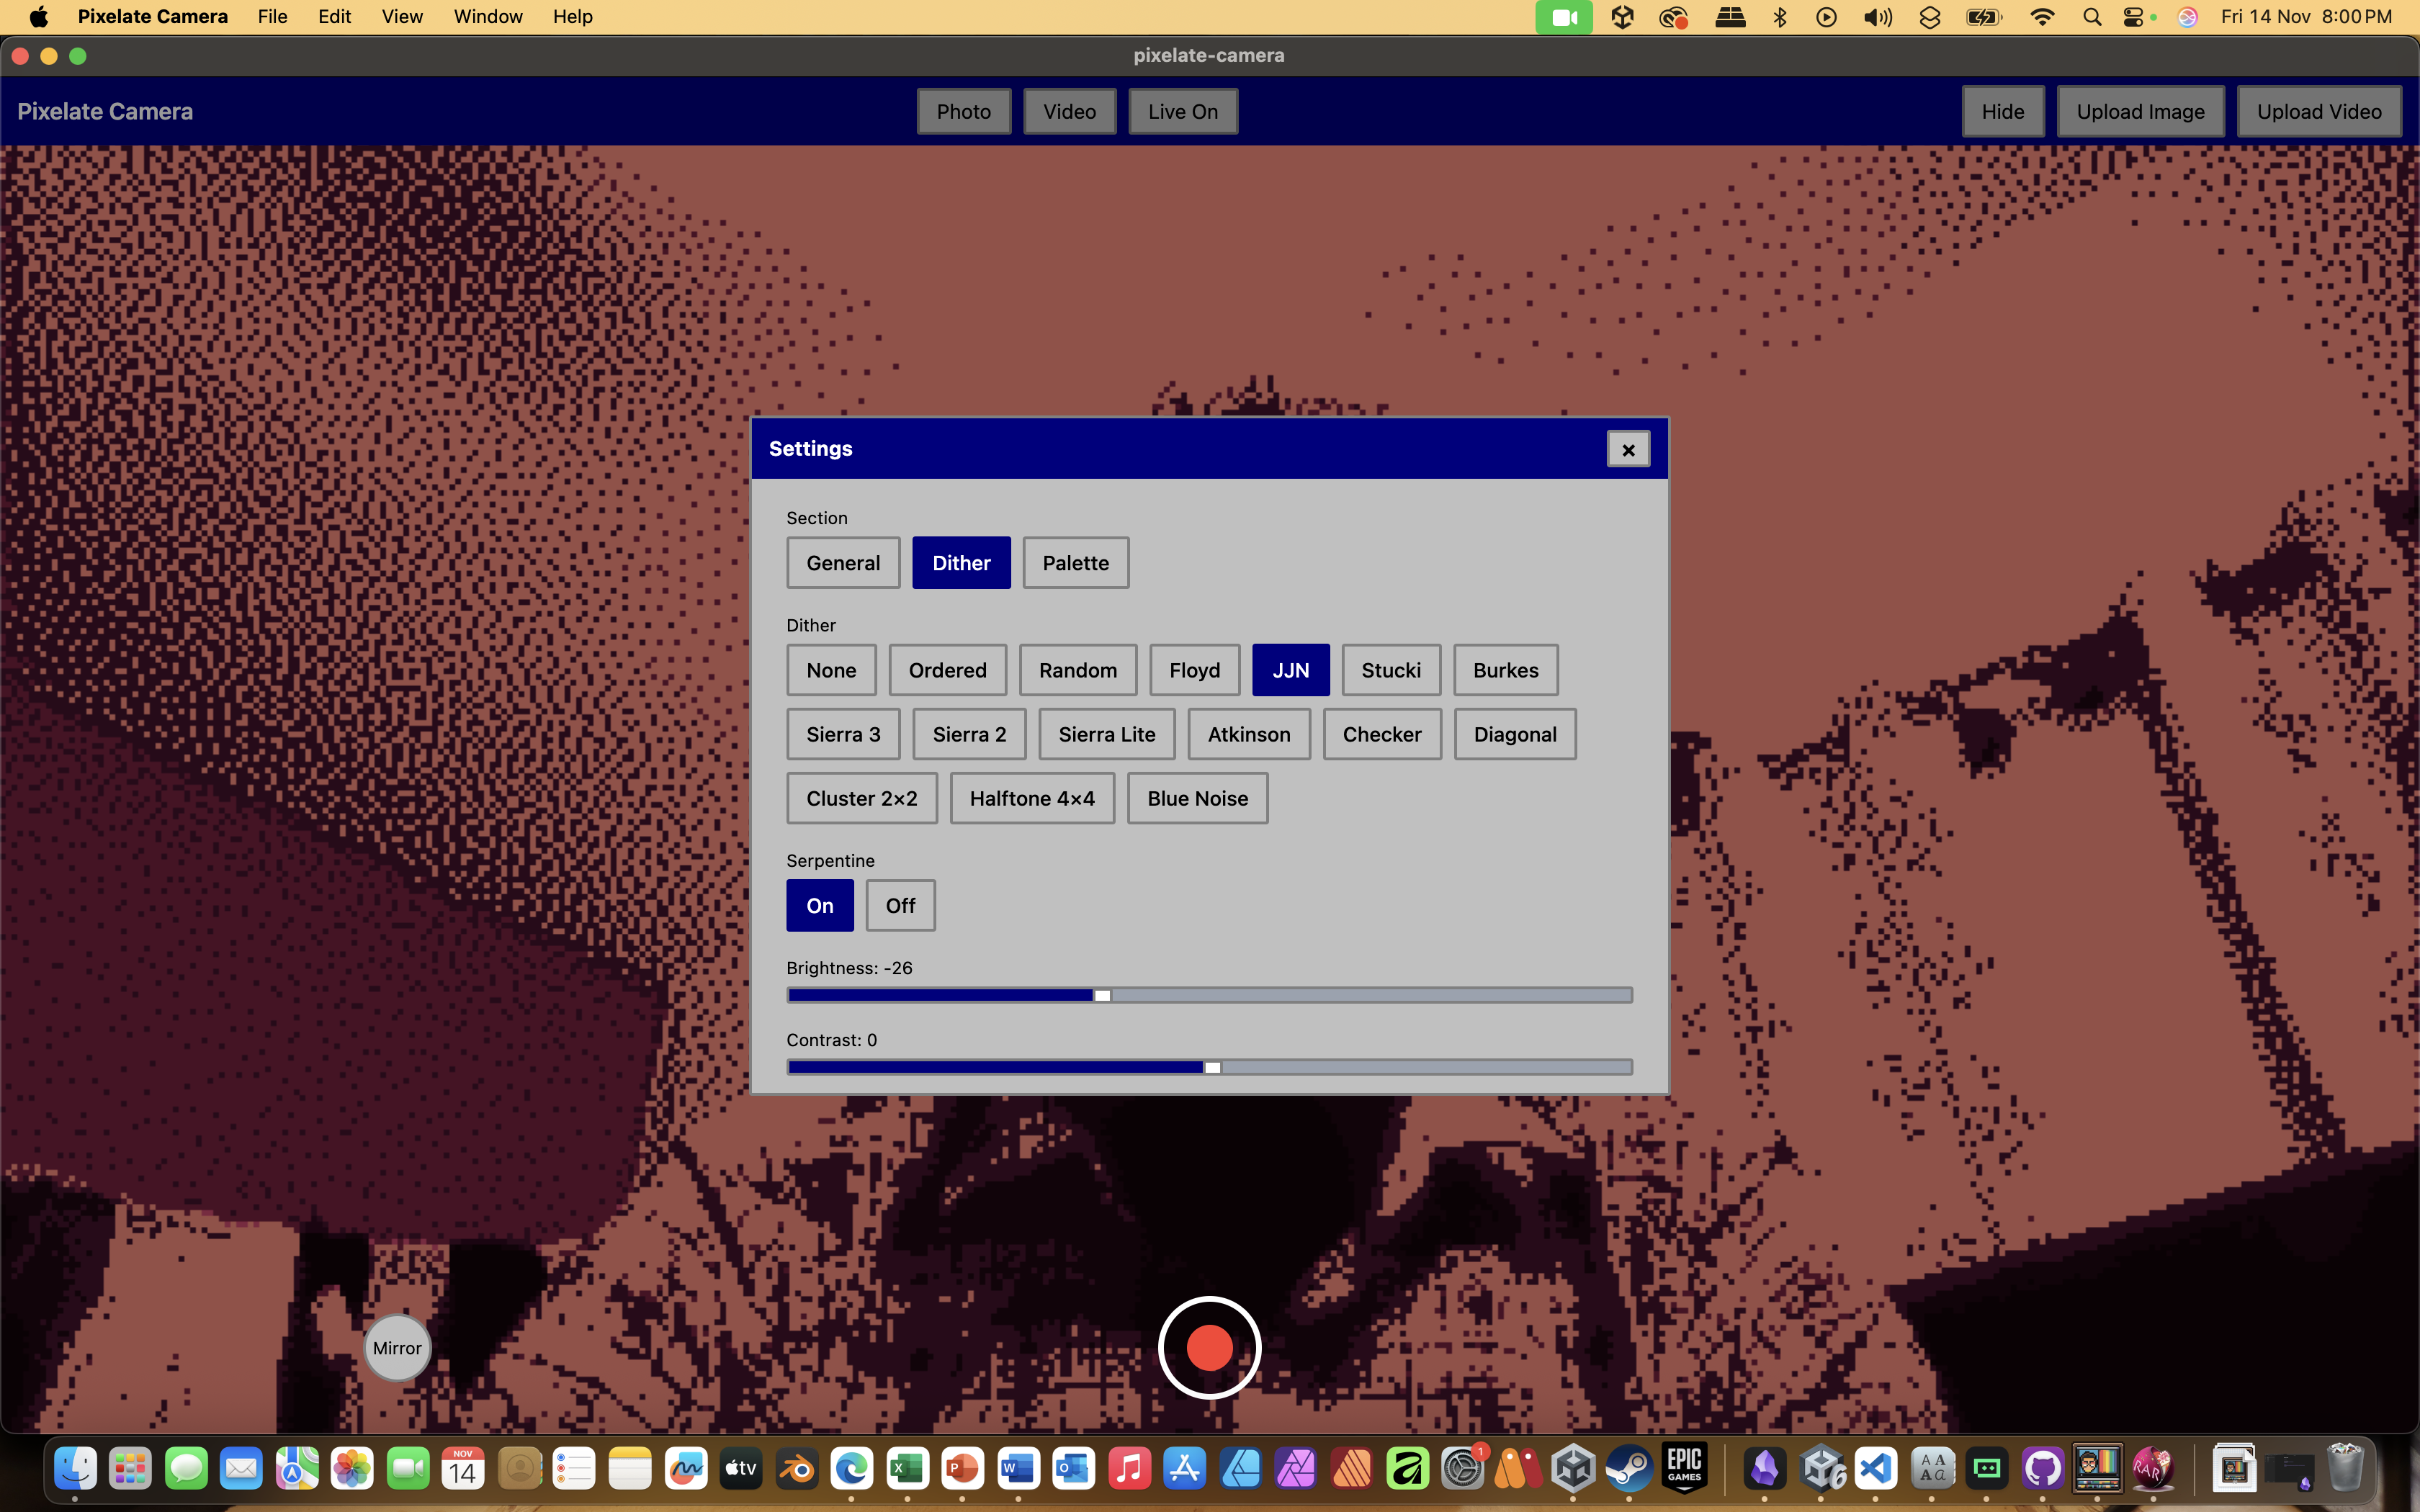Click the Epic Games dock icon
Screen dimensions: 2420x1512
1684,1469
